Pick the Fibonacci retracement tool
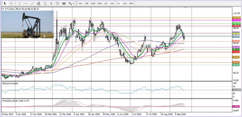The image size is (242, 117). pos(45,3)
